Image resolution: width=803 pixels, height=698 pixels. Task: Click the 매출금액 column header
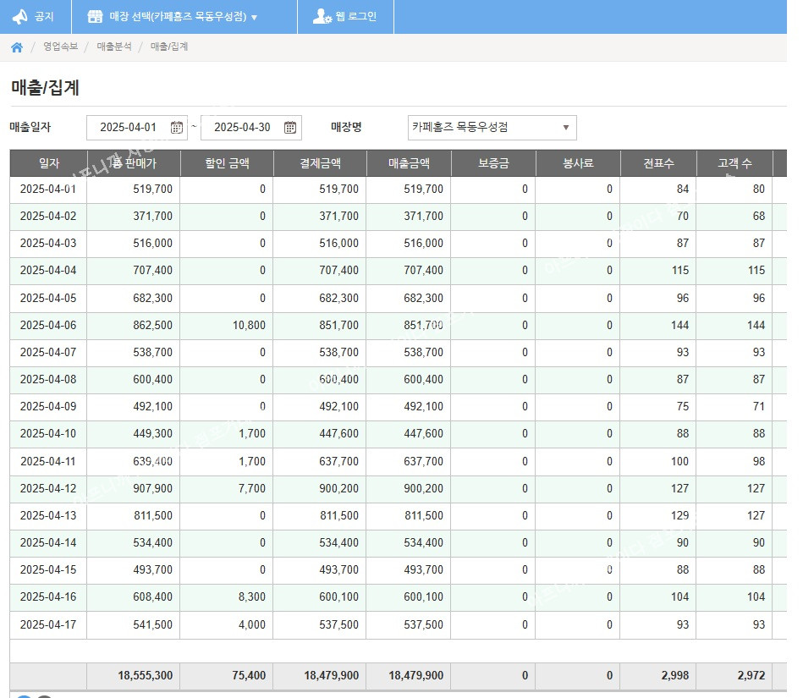pyautogui.click(x=409, y=163)
